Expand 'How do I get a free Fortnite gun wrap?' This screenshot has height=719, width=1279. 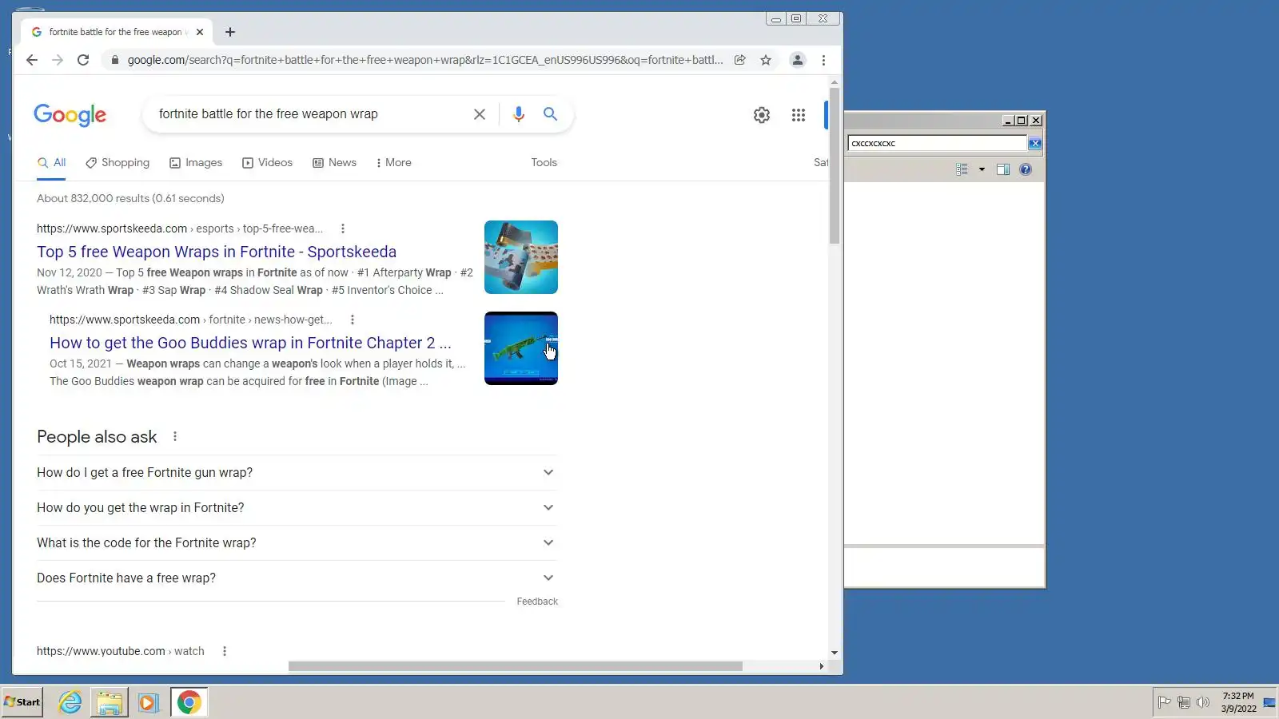297,473
